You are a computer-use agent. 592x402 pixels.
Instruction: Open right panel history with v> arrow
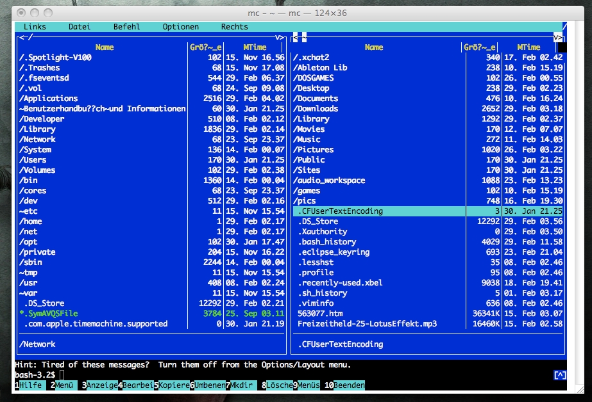coord(558,37)
